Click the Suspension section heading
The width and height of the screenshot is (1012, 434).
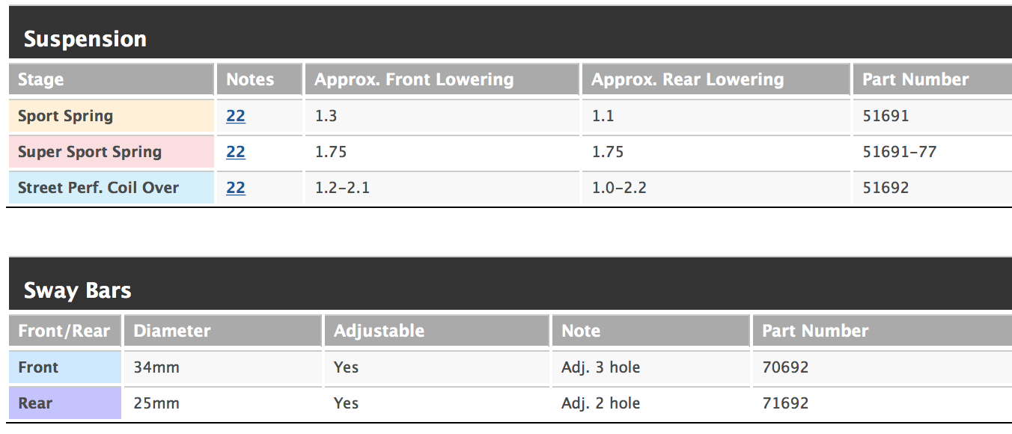(85, 39)
